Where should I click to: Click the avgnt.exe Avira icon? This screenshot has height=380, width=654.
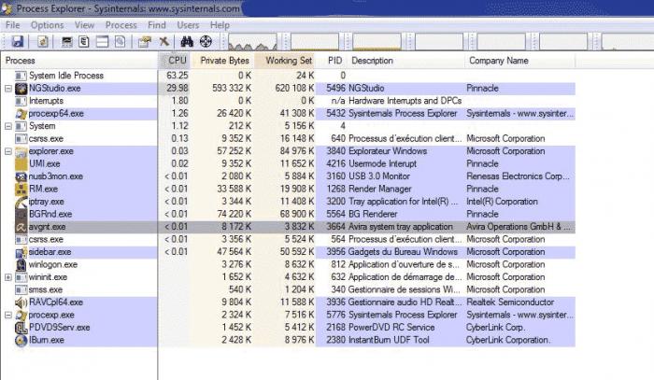pyautogui.click(x=21, y=227)
